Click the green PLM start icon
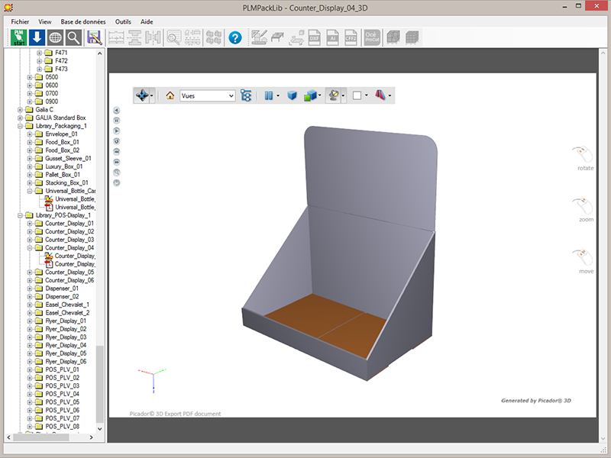The image size is (611, 458). [18, 37]
